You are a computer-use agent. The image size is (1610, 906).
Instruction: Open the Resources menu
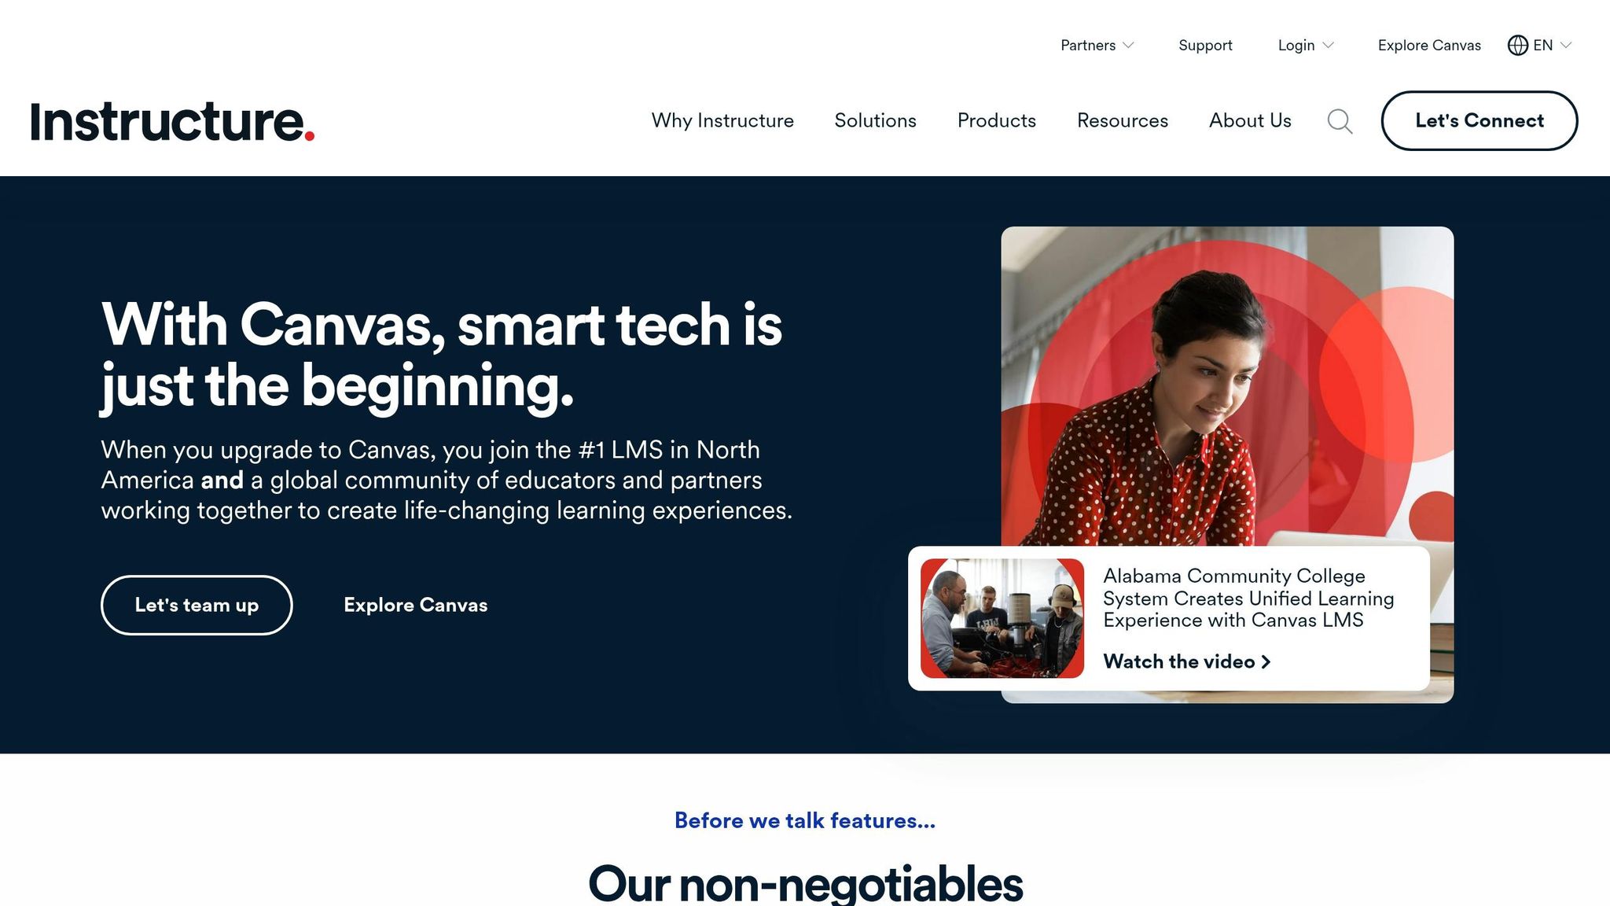pyautogui.click(x=1122, y=120)
